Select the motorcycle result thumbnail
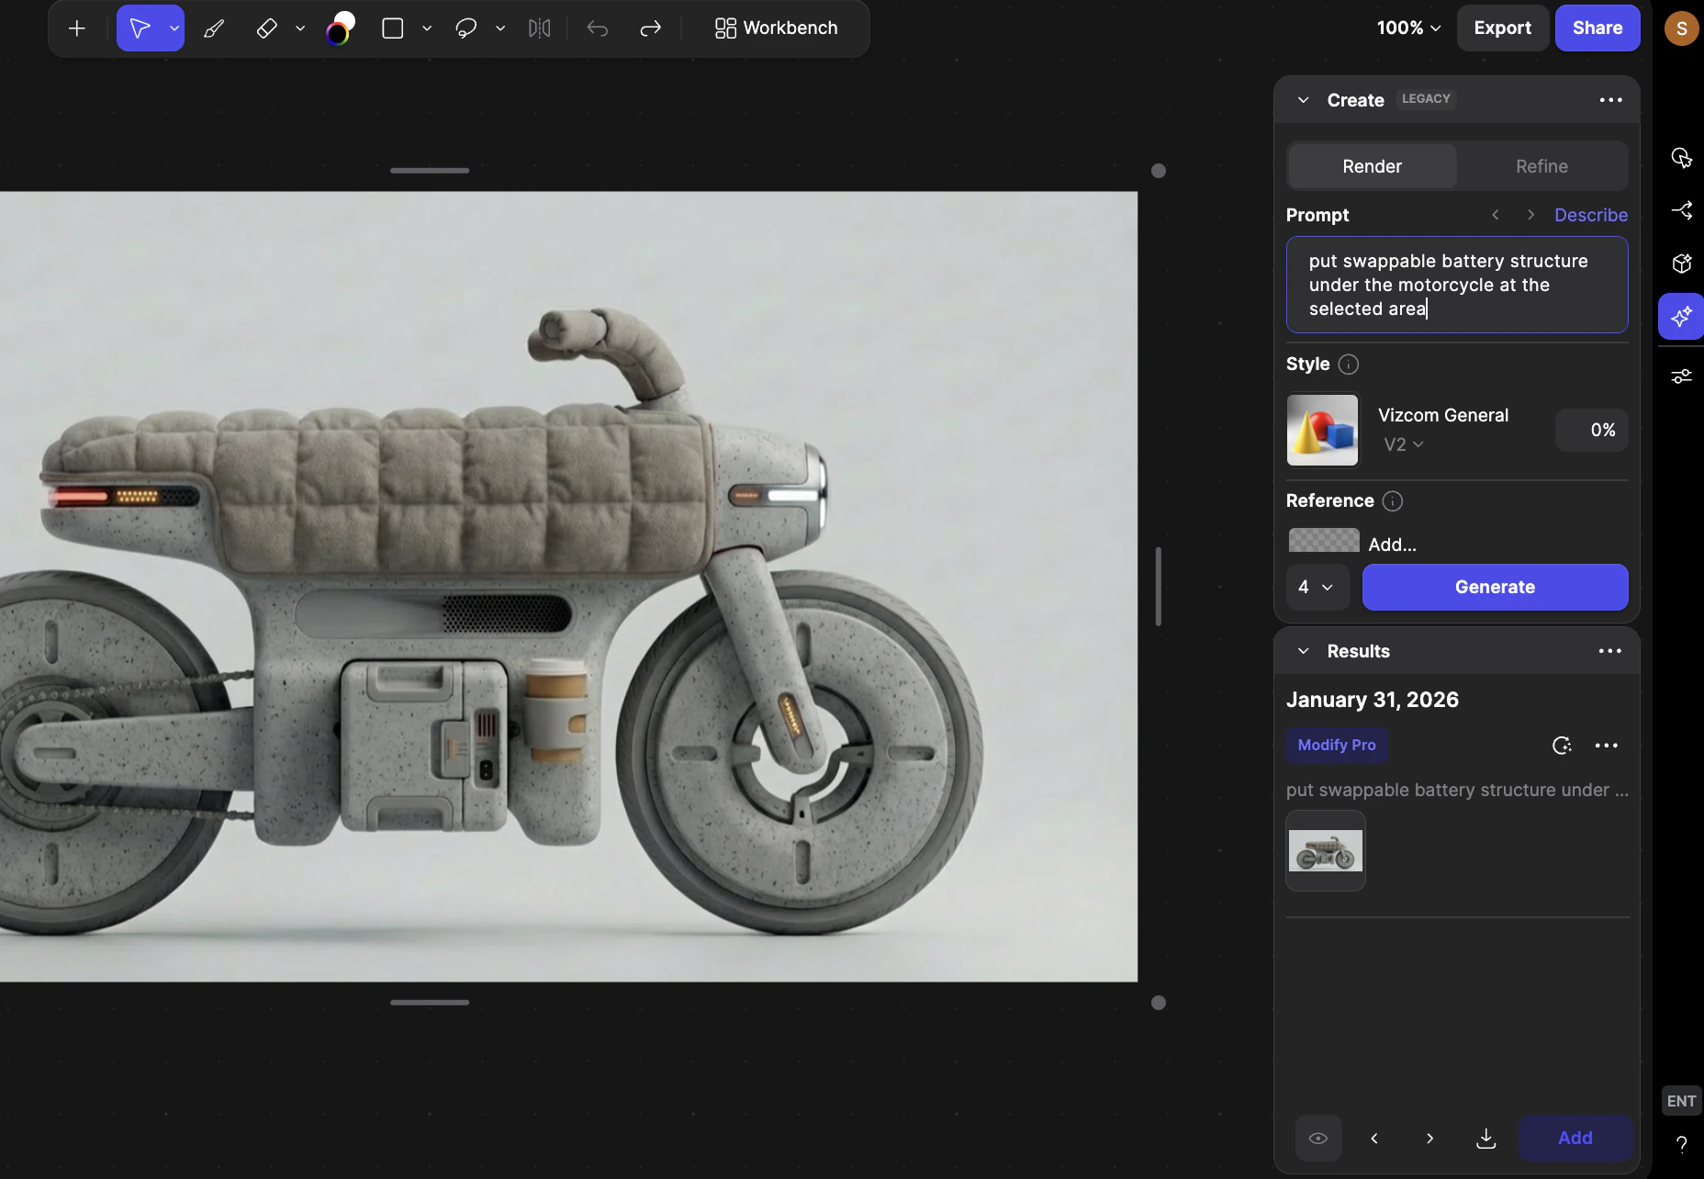The width and height of the screenshot is (1704, 1179). 1325,851
